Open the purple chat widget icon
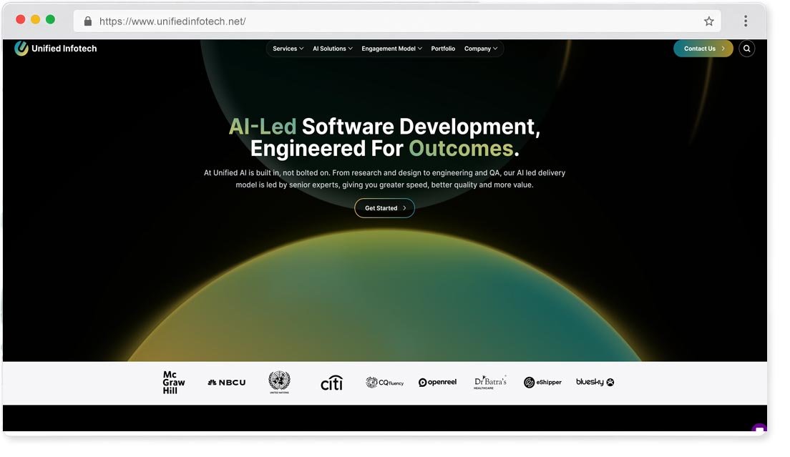Image resolution: width=790 pixels, height=457 pixels. 759,429
